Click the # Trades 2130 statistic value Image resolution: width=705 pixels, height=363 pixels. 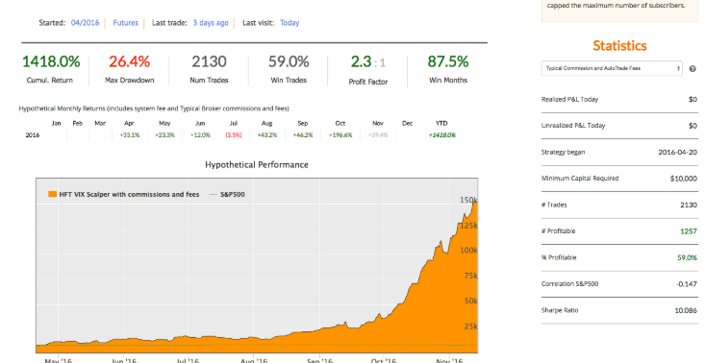689,205
